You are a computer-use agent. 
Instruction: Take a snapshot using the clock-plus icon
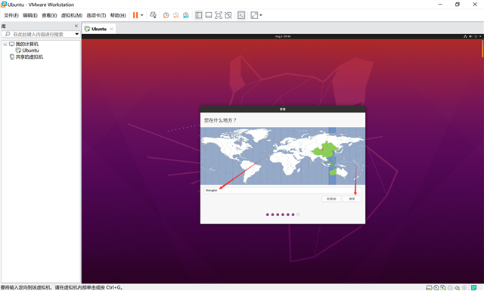pos(166,15)
